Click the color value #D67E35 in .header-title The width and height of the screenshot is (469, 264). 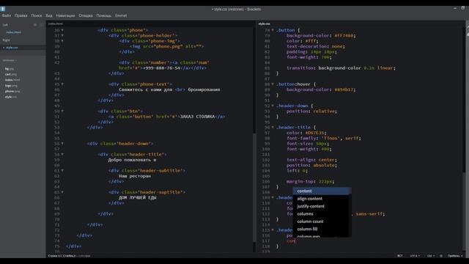[x=314, y=133]
